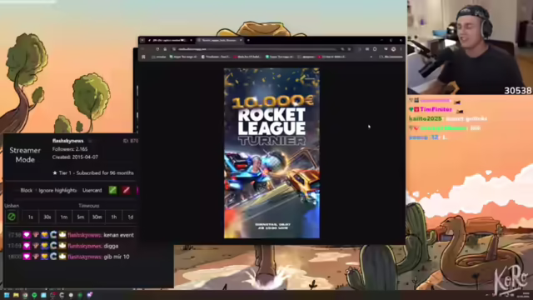
Task: Click the green unban icon button
Action: pyautogui.click(x=12, y=217)
